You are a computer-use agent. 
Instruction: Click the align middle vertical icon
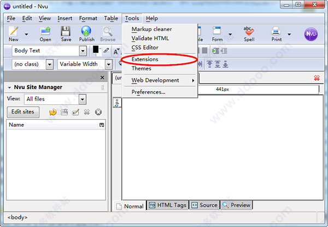[218, 64]
